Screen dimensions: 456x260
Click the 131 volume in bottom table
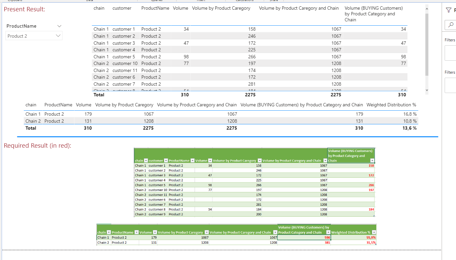(x=88, y=121)
